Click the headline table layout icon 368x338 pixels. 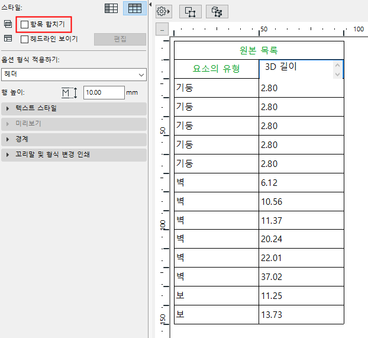click(8, 38)
